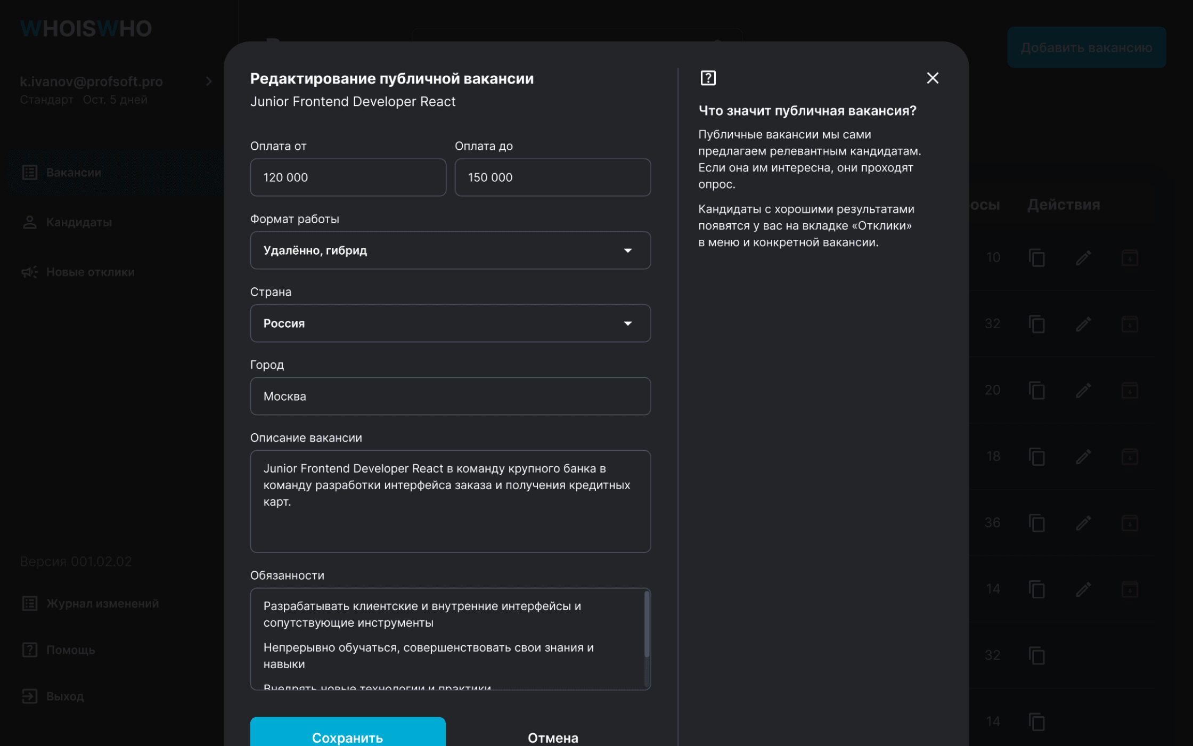Screen dimensions: 1193x746
Task: Open the 'Формат работы' dropdown
Action: coord(450,250)
